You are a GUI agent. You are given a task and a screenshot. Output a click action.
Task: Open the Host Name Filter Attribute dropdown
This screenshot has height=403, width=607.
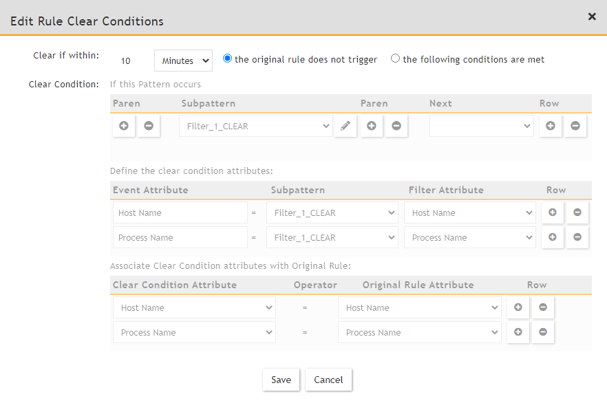(470, 213)
